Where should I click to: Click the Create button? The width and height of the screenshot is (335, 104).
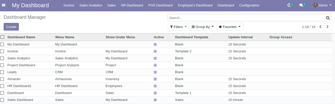pyautogui.click(x=11, y=27)
